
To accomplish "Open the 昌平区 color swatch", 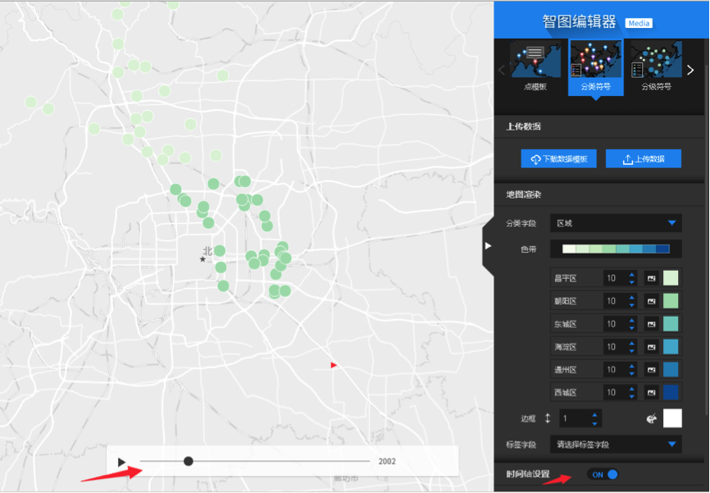I will tap(671, 278).
